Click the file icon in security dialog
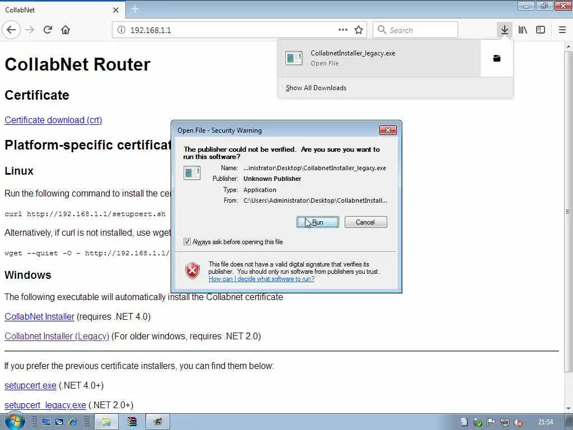The width and height of the screenshot is (573, 430). click(x=192, y=172)
